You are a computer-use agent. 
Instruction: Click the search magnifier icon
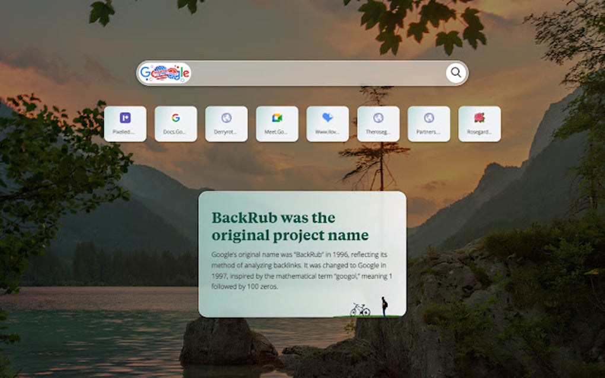tap(456, 73)
